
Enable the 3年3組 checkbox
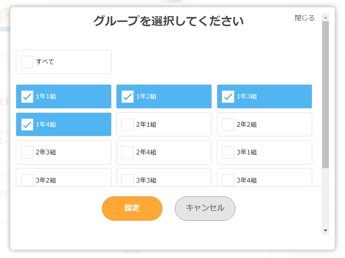tap(127, 180)
